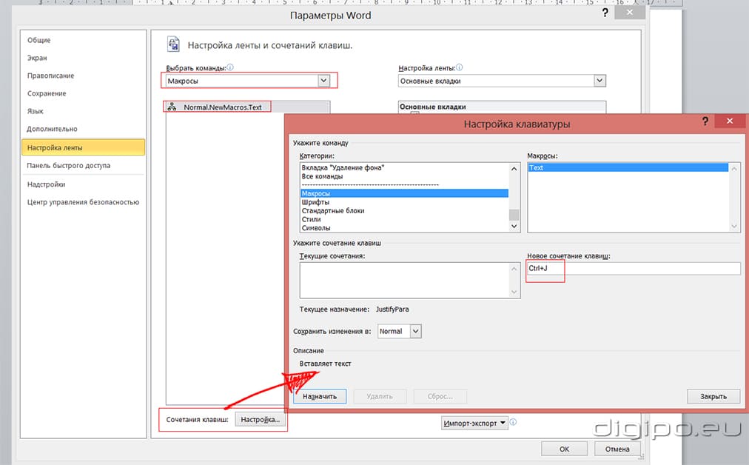This screenshot has height=465, width=749.
Task: Open keyboard Настройка... button
Action: click(261, 419)
